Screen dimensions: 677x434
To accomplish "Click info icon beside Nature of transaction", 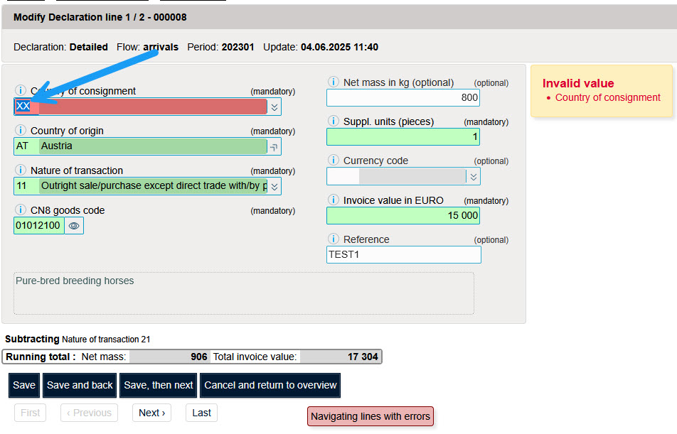I will 20,170.
